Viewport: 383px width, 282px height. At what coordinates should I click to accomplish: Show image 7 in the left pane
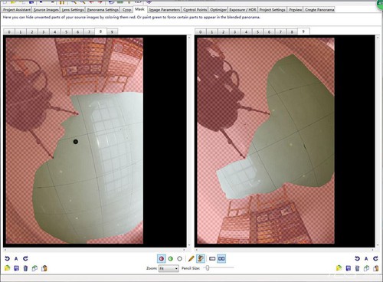click(x=89, y=32)
